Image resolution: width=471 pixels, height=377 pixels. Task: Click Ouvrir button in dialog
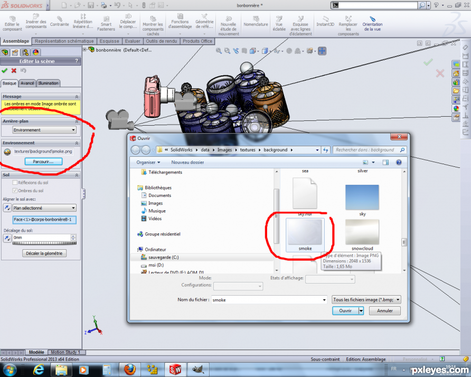point(345,310)
